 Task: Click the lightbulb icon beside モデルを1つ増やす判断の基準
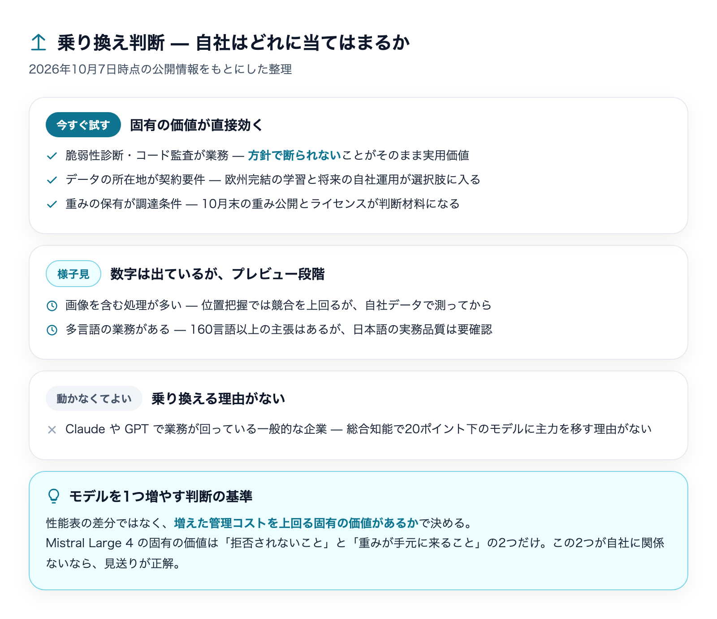[54, 496]
